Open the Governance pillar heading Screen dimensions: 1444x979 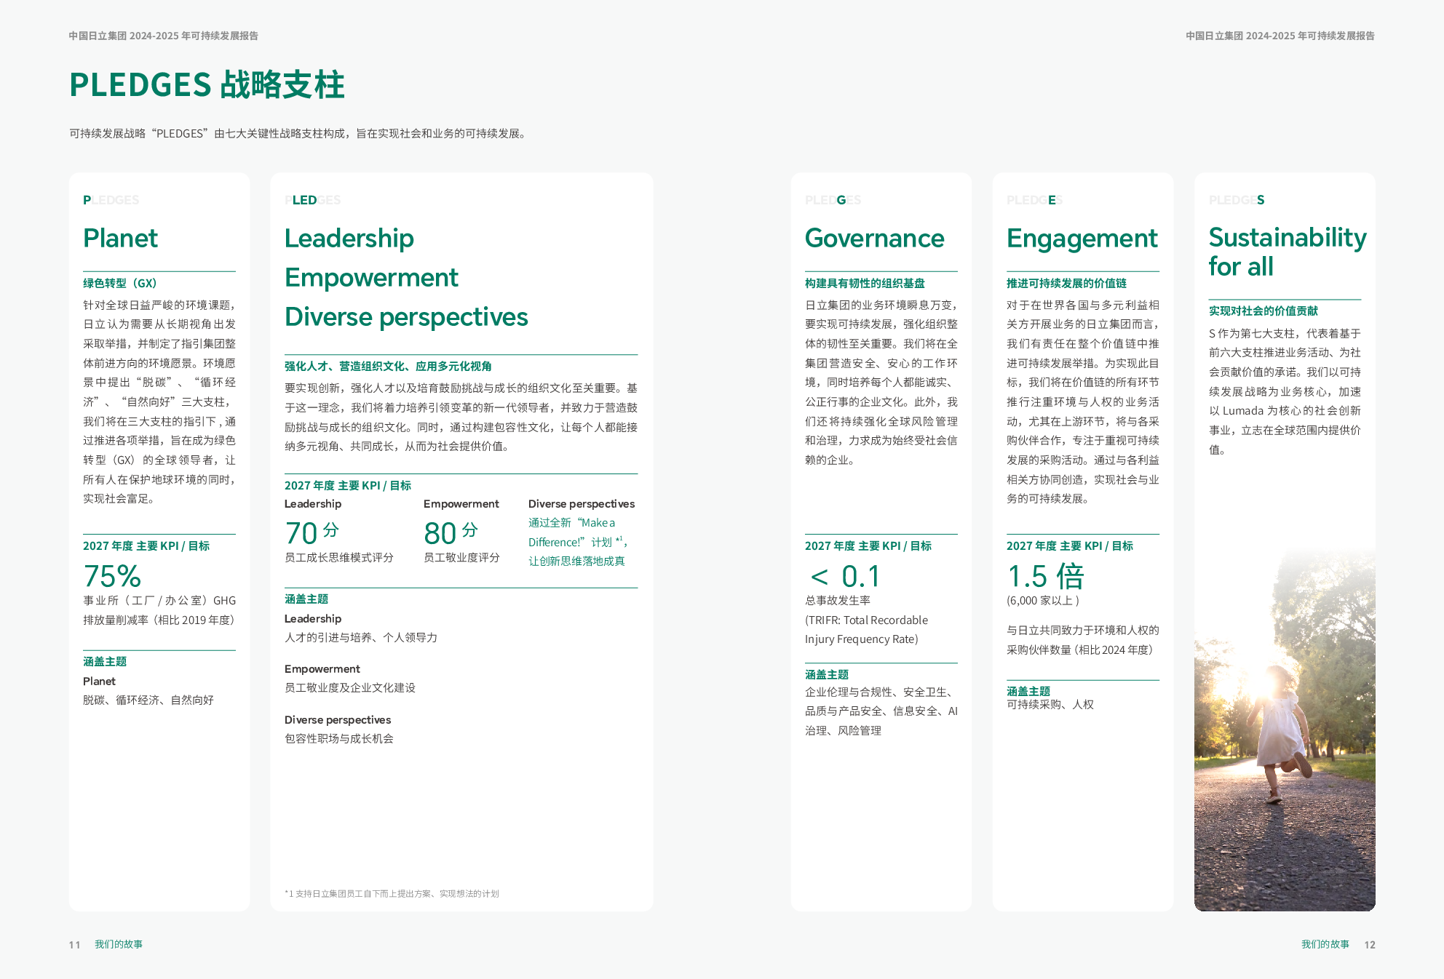click(x=874, y=239)
